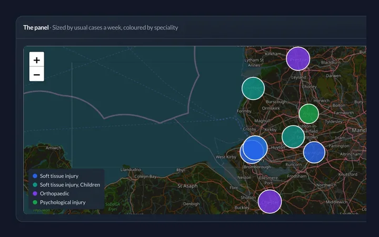Click the Denbigh map label
Screen dimensions: 379x237
tap(192, 204)
